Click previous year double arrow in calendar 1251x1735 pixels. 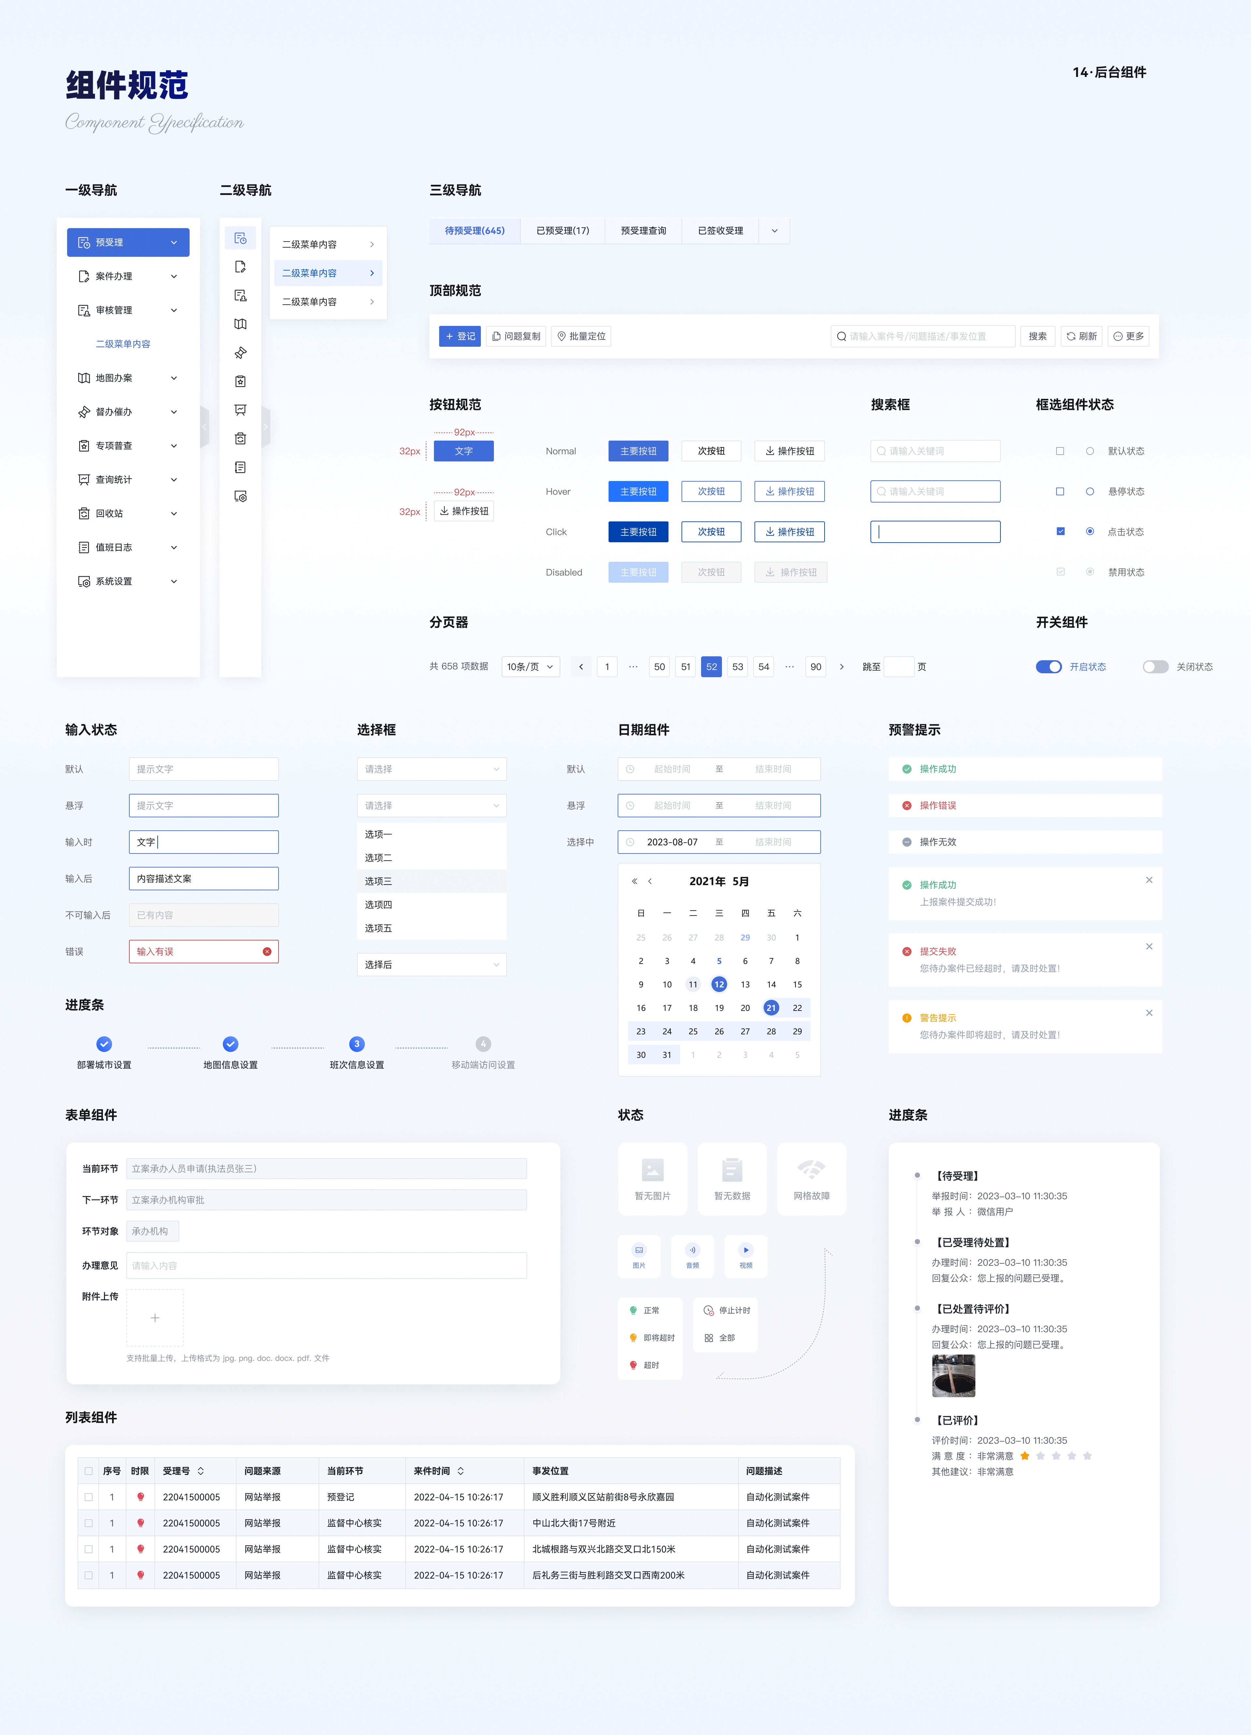pos(634,881)
